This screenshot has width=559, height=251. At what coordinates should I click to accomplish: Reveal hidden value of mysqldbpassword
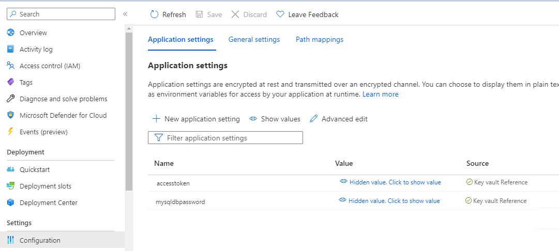click(389, 201)
